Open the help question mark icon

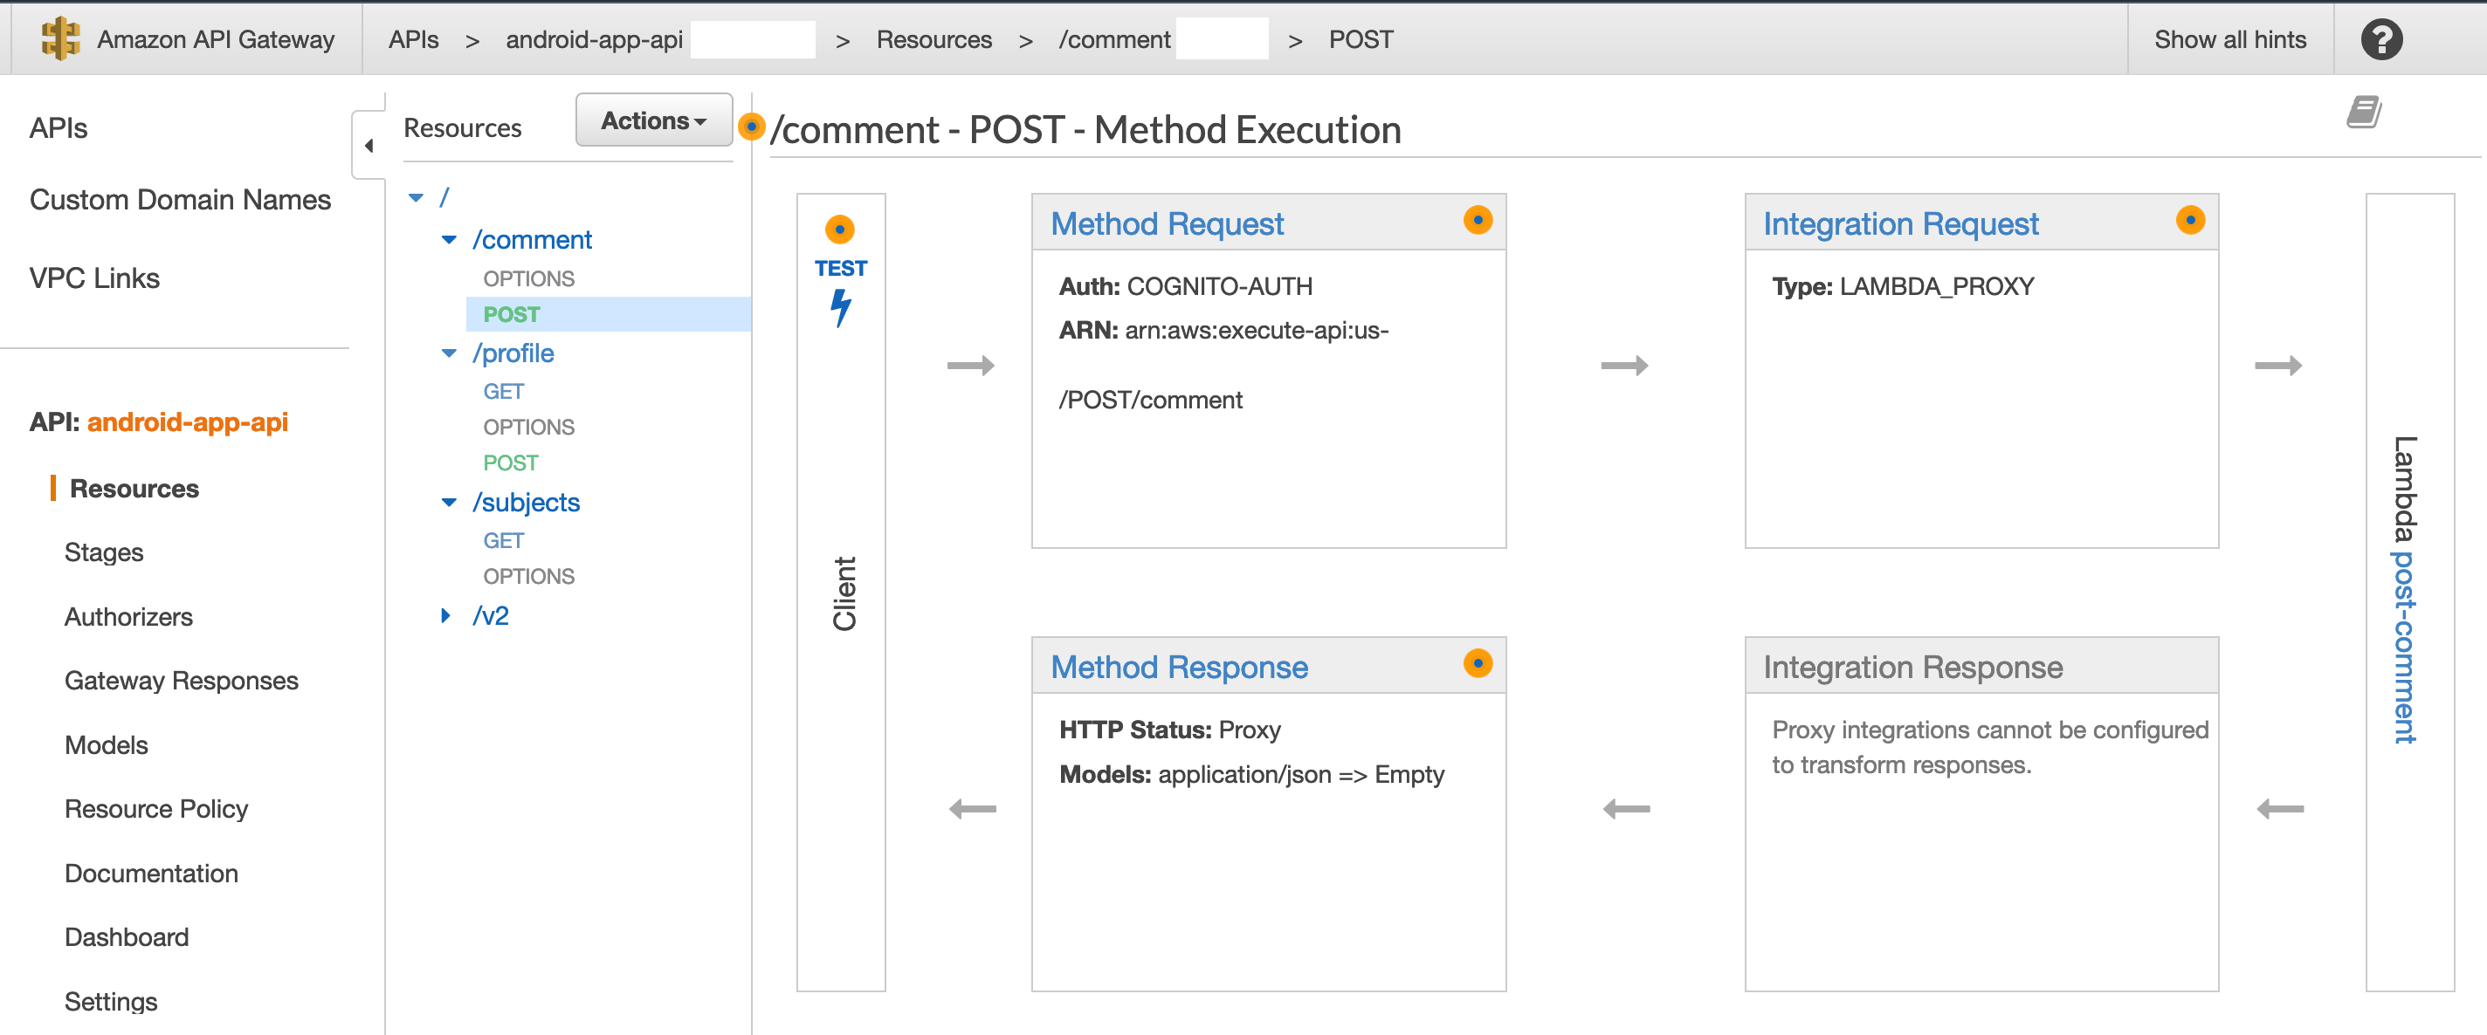tap(2380, 39)
